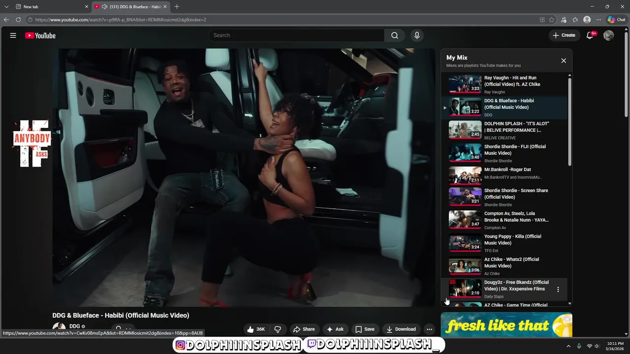The image size is (630, 354).
Task: Open the DDG channel avatar
Action: point(59,328)
